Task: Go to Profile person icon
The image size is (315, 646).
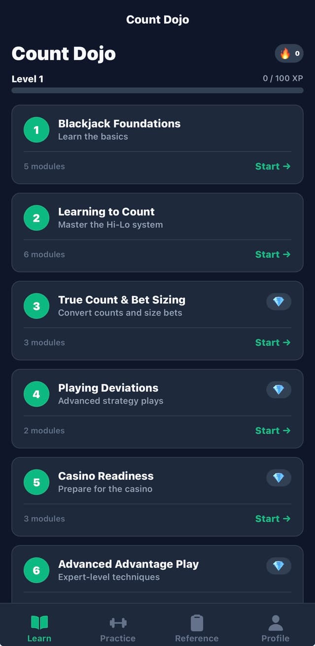Action: coord(276,623)
